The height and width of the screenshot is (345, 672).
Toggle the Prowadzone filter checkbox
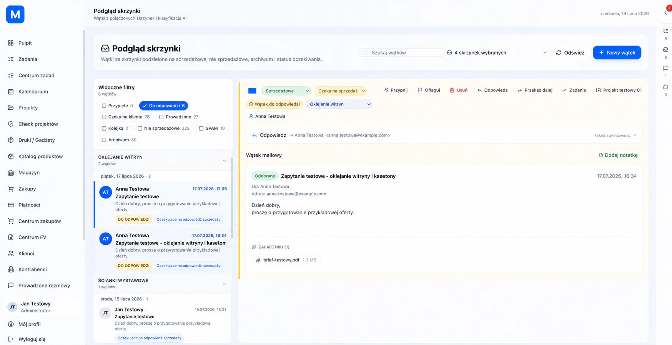coord(161,117)
